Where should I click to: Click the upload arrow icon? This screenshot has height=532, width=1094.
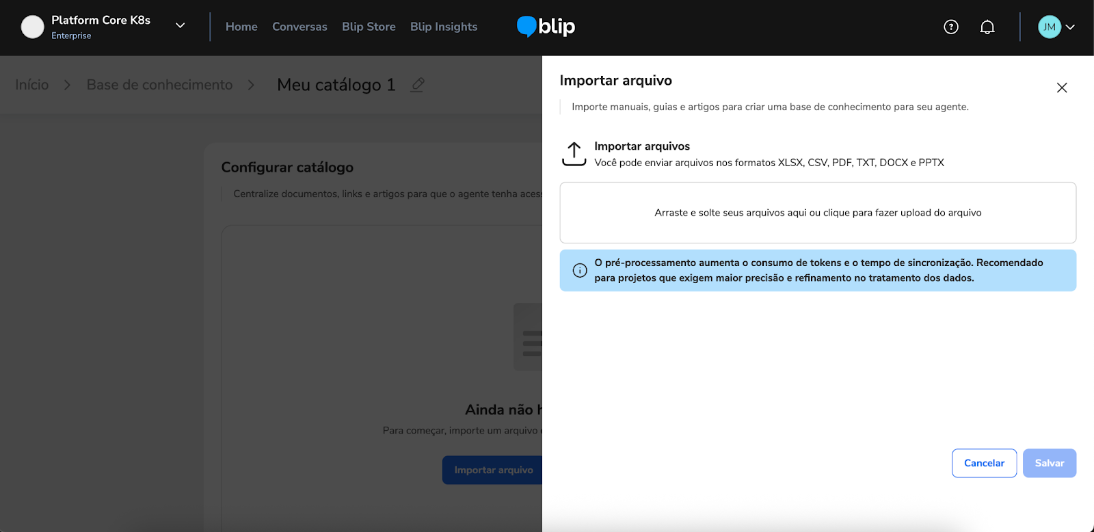click(574, 154)
